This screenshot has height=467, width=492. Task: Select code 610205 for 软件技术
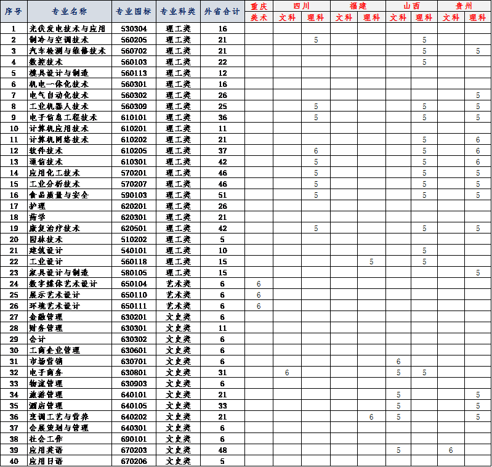[134, 151]
